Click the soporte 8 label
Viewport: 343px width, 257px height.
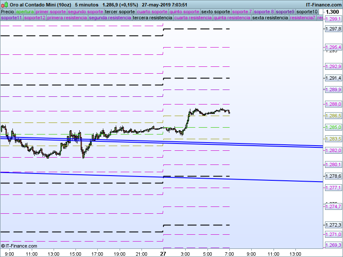(264, 12)
